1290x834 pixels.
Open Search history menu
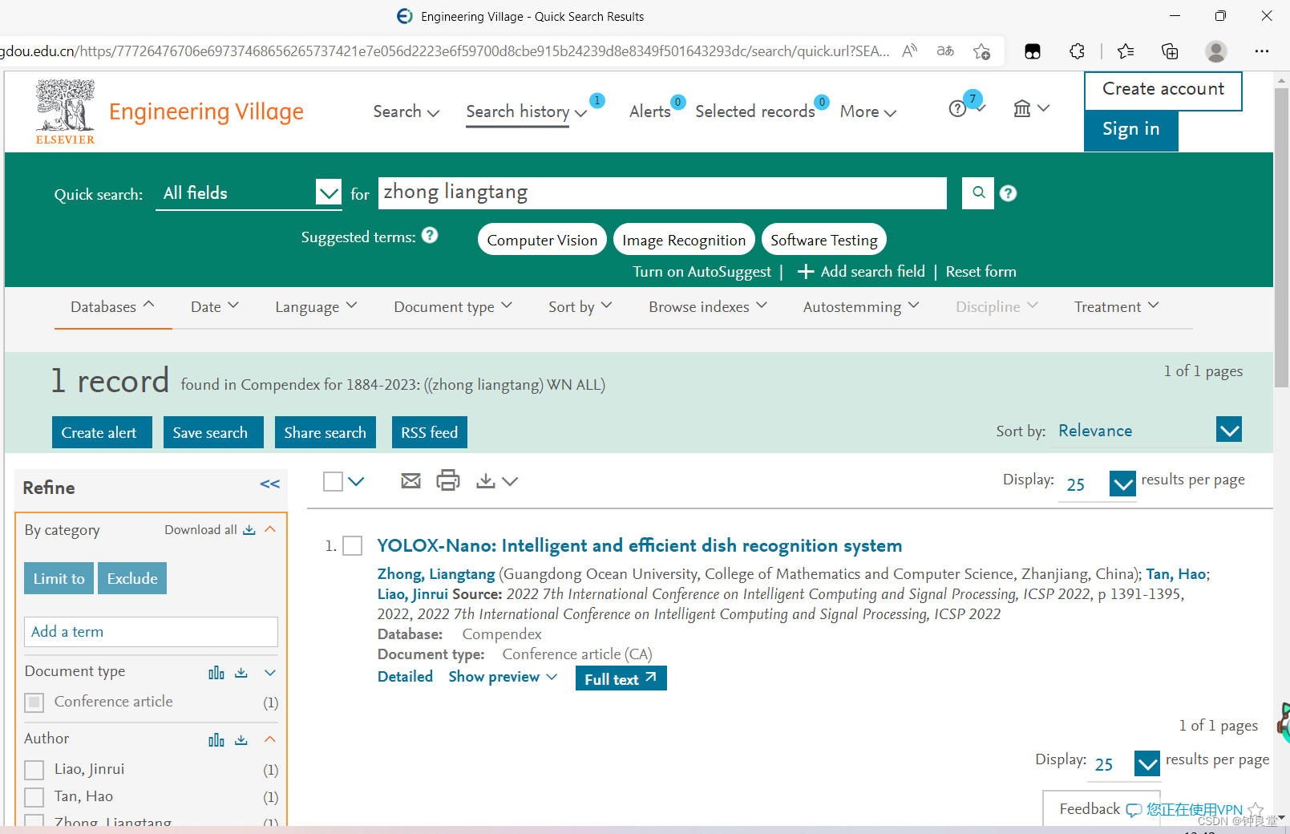(x=526, y=111)
